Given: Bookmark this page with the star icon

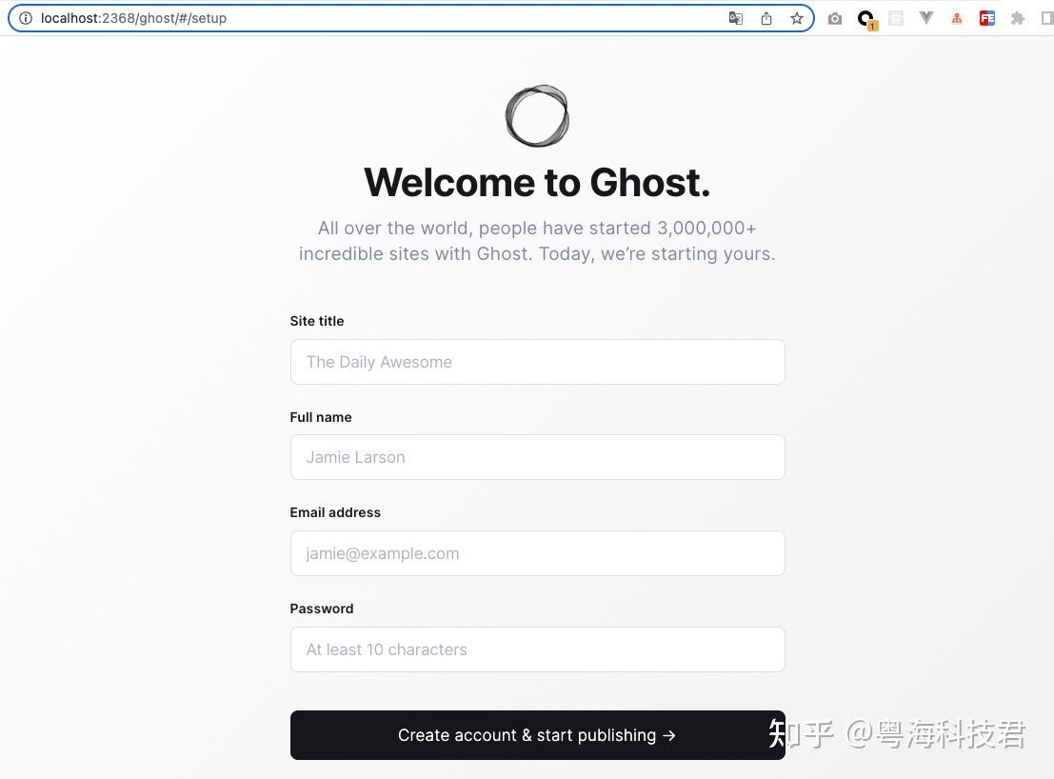Looking at the screenshot, I should tap(797, 18).
